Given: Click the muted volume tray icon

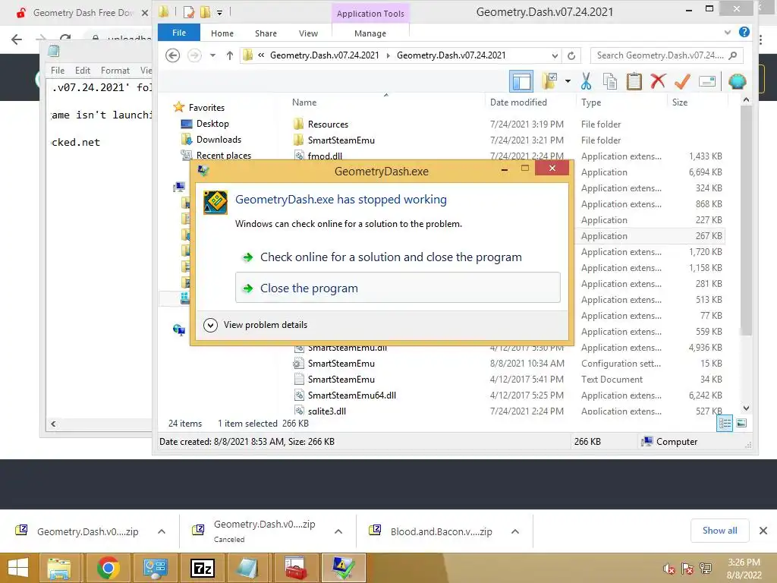Looking at the screenshot, I should (x=669, y=569).
